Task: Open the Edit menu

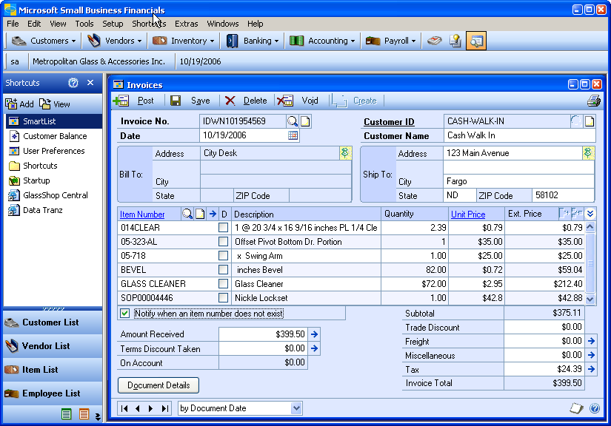Action: (x=34, y=24)
